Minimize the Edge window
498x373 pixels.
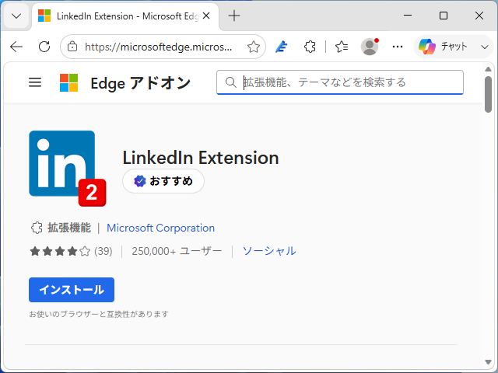tap(408, 16)
